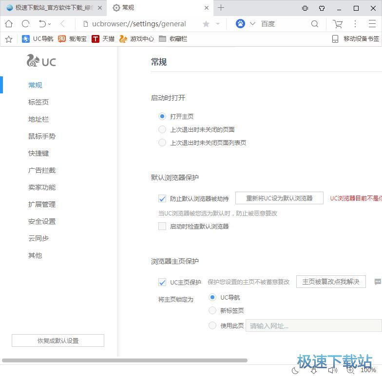The width and height of the screenshot is (382, 376).
Task: Open the 地址栏 settings category
Action: [x=38, y=119]
